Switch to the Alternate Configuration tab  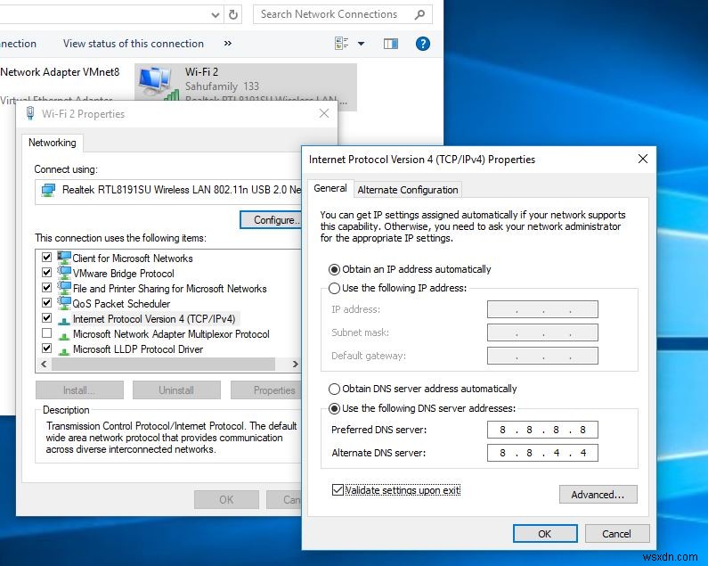point(408,190)
